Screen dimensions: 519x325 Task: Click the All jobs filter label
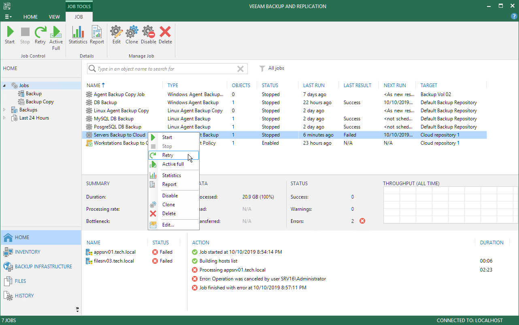coord(276,68)
